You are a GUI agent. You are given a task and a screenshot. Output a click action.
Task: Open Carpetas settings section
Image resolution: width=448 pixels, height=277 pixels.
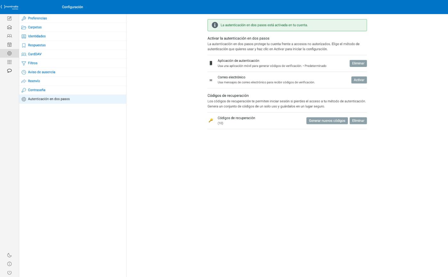73,27
